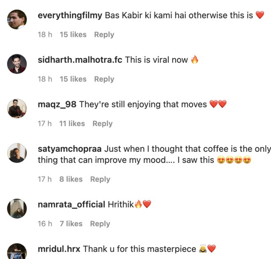View the 15 likes on everythingfilmy's comment
Screen dimensions: 271x259
coord(73,34)
